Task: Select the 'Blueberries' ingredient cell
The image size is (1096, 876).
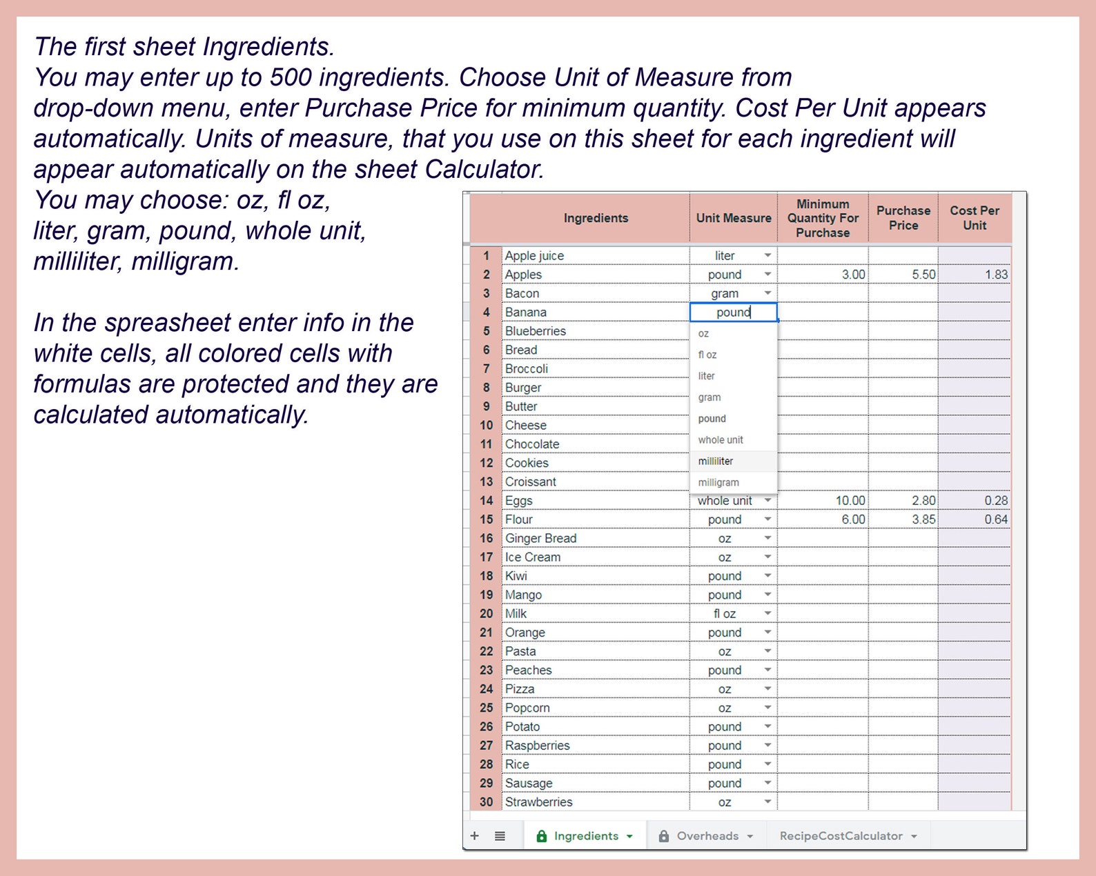Action: (x=596, y=331)
